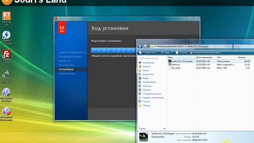Viewport: 254px width, 143px height.
Task: Select the СЕРИЙНЫЙ НОМЕР installer step
Action: tap(70, 57)
